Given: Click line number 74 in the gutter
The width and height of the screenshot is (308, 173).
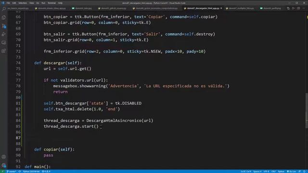Looking at the screenshot, I should pyautogui.click(x=18, y=63).
